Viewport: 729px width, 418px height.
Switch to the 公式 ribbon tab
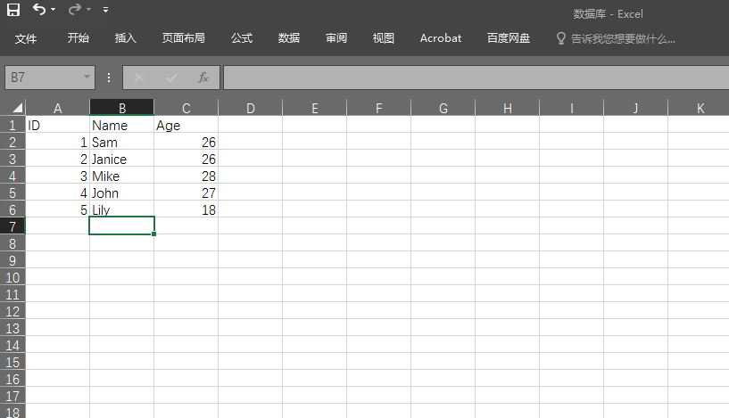[242, 38]
